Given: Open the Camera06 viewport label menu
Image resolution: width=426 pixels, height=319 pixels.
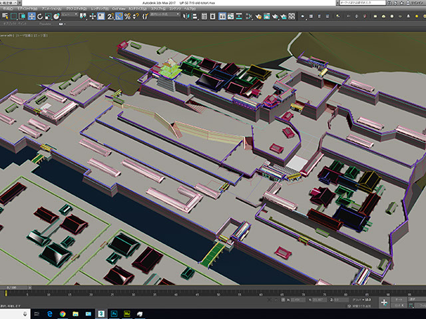Looking at the screenshot, I should (7, 35).
